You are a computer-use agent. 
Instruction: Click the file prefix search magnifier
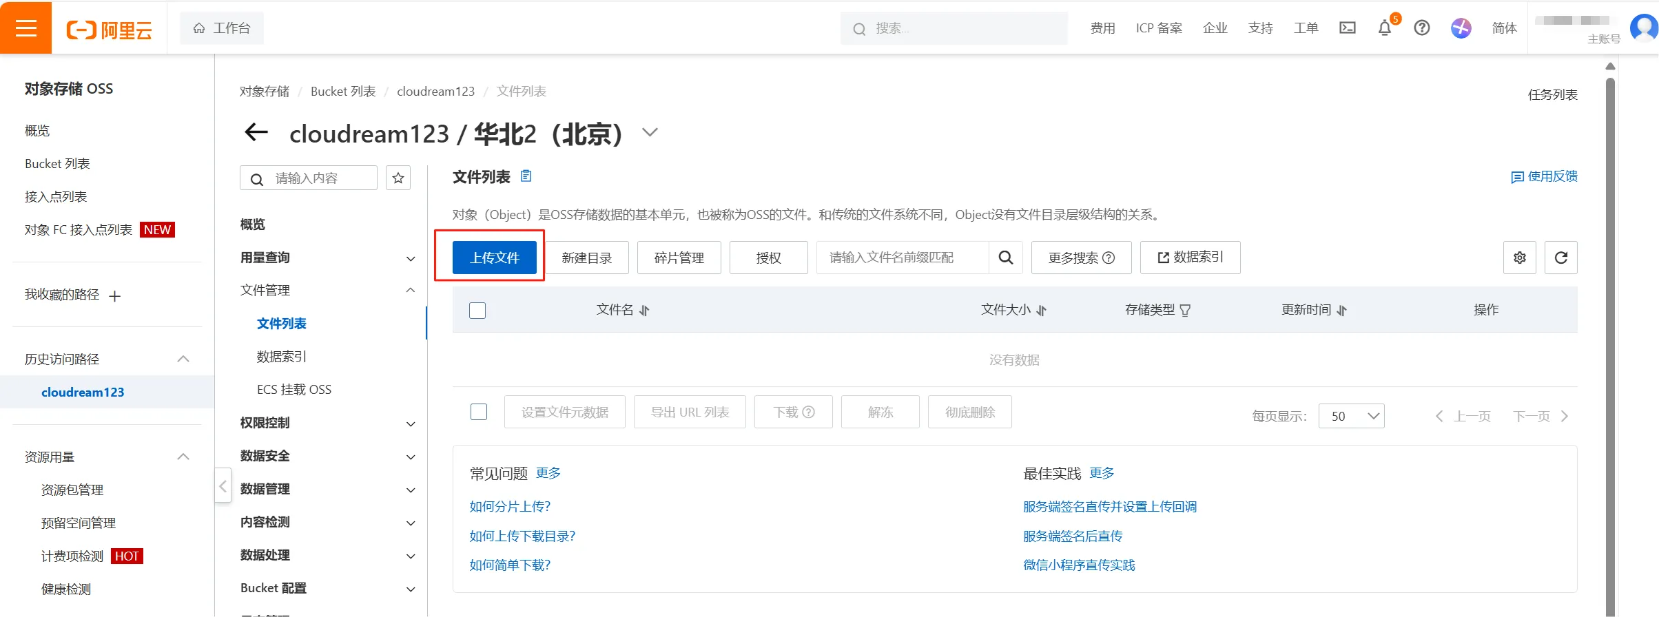(1006, 258)
